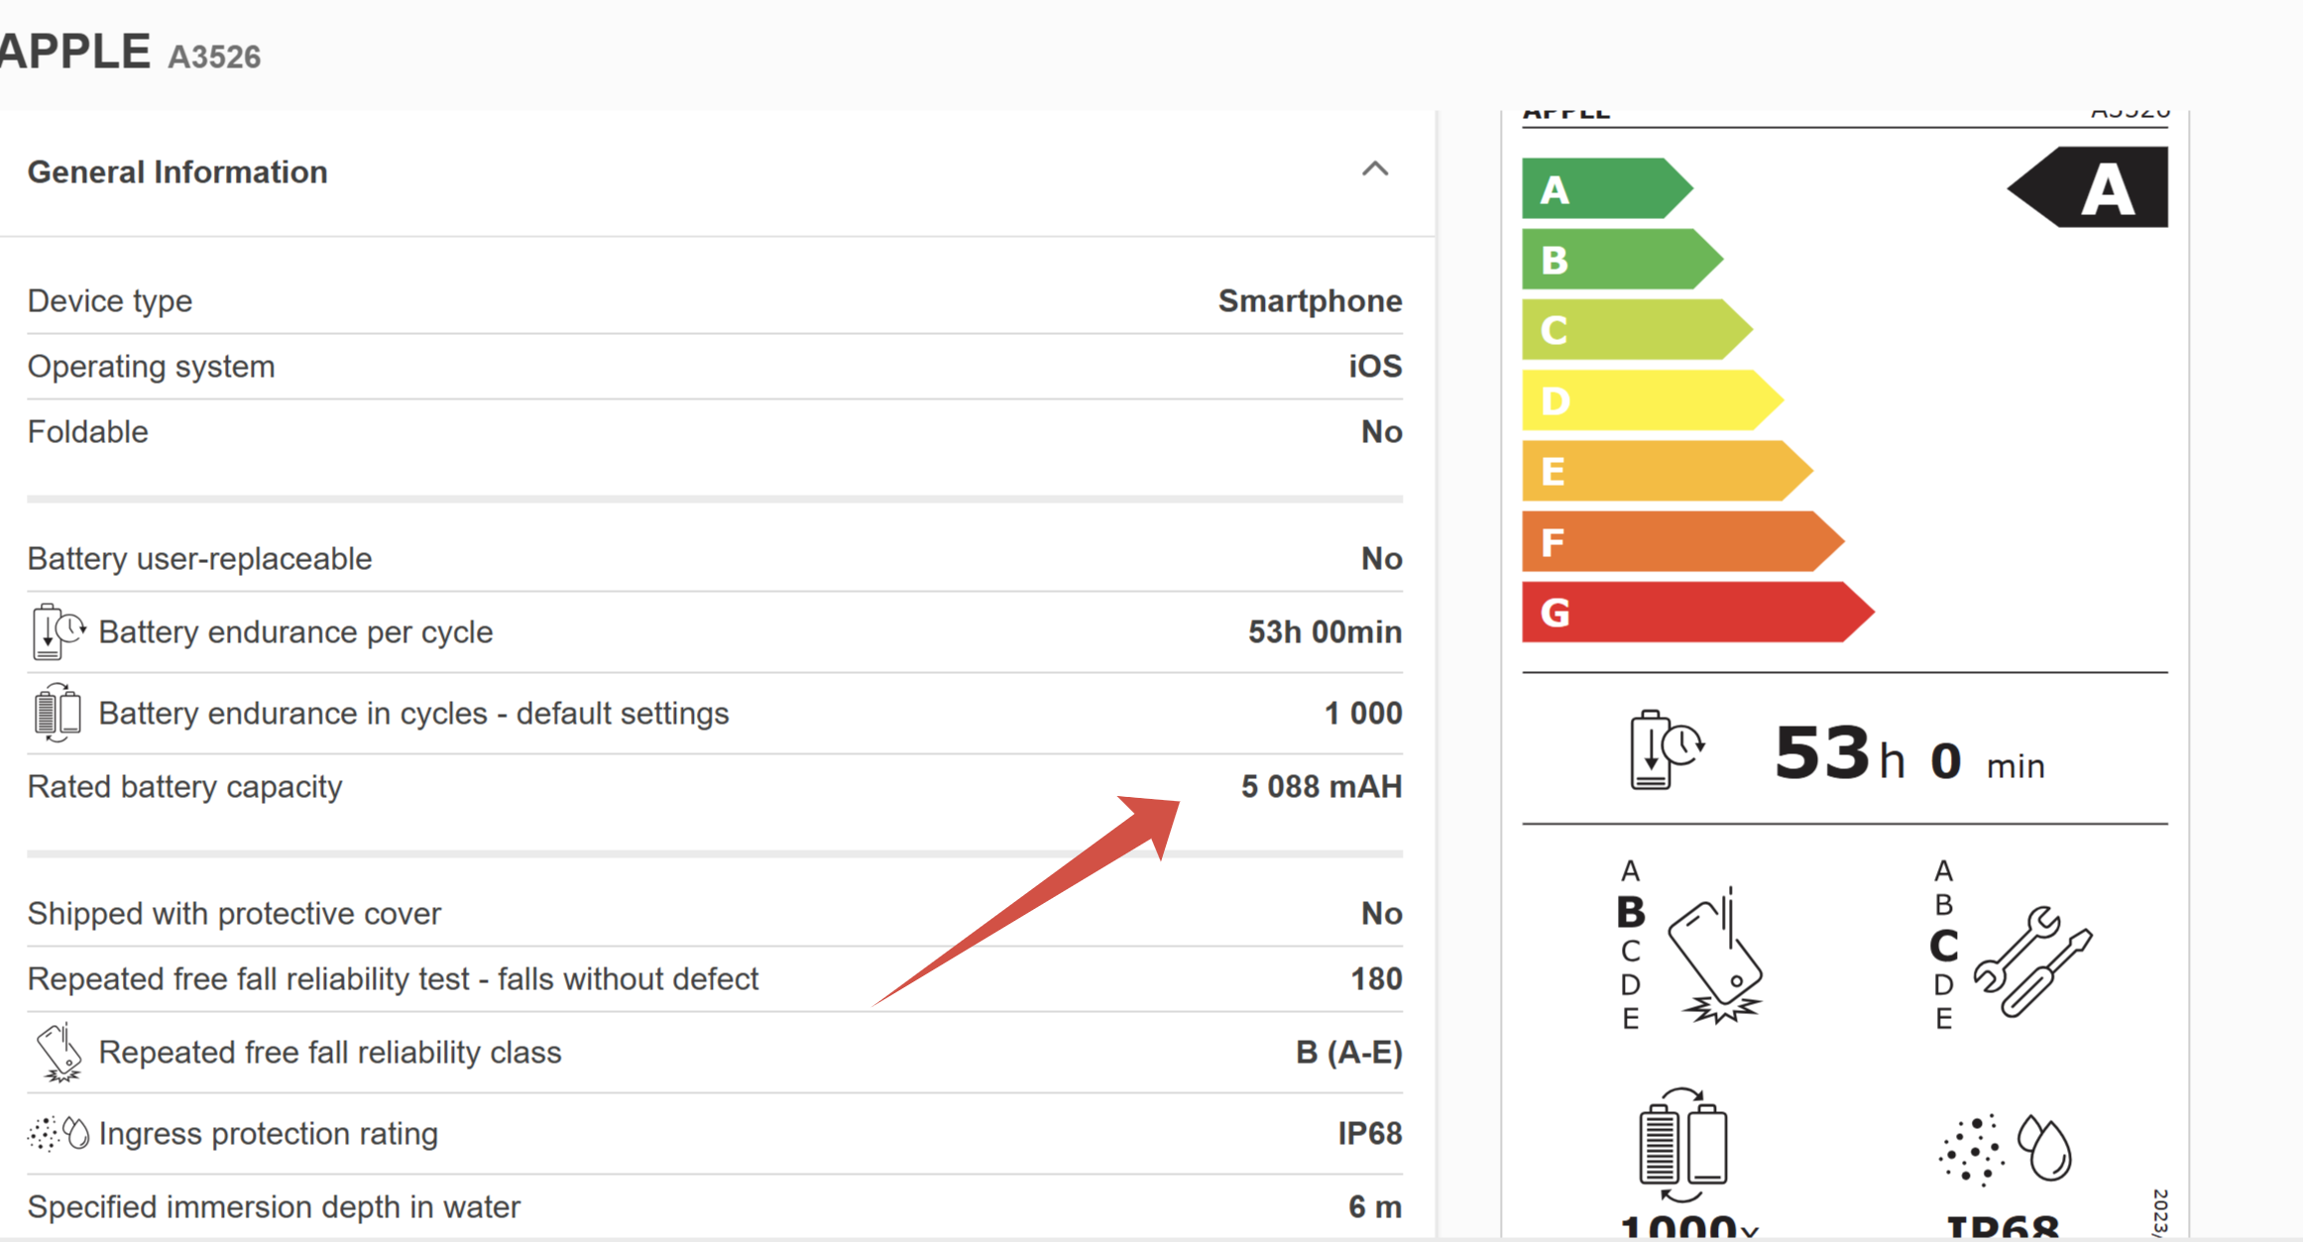Click the wrench and screwdriver repairability icon

click(x=2031, y=960)
